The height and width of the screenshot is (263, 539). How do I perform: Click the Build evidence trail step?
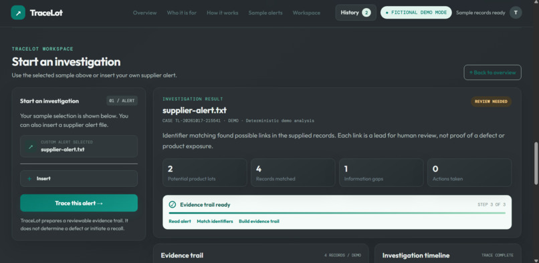click(259, 222)
